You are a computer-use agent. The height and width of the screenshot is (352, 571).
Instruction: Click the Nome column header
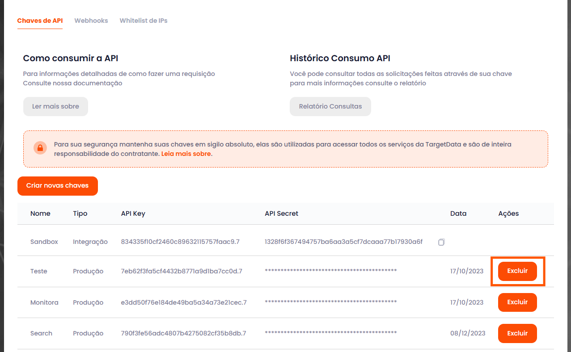pyautogui.click(x=40, y=214)
